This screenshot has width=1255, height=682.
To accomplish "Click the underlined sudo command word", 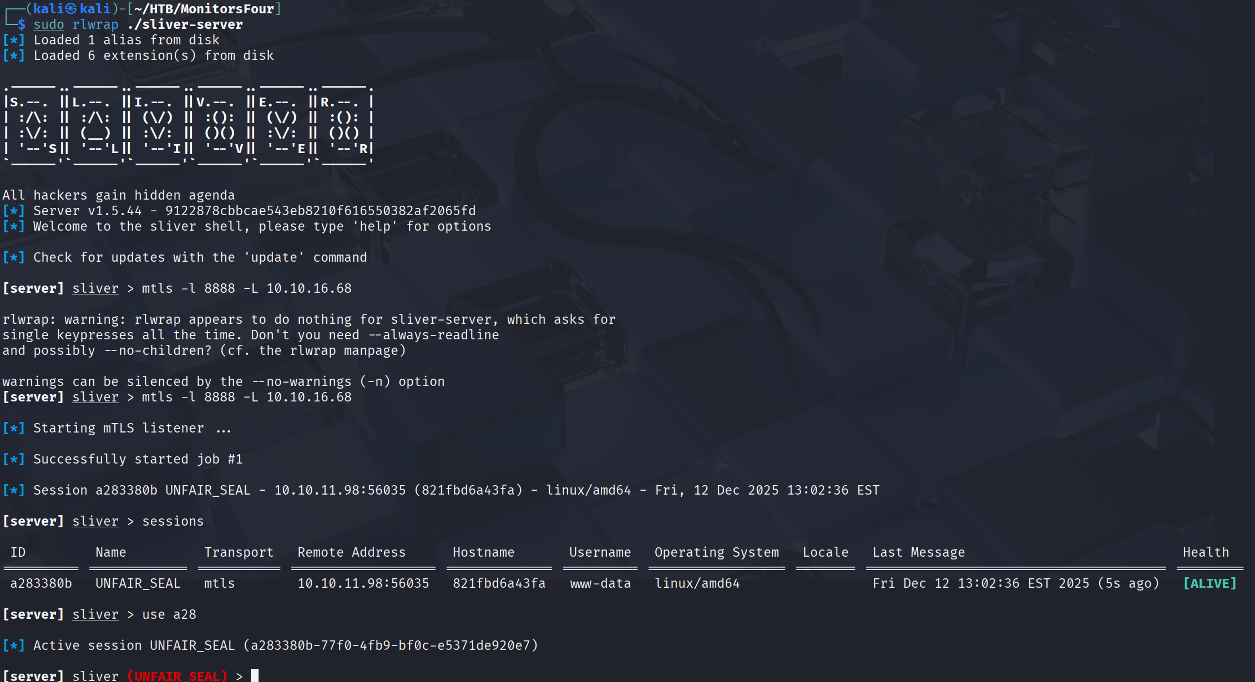I will tap(49, 24).
